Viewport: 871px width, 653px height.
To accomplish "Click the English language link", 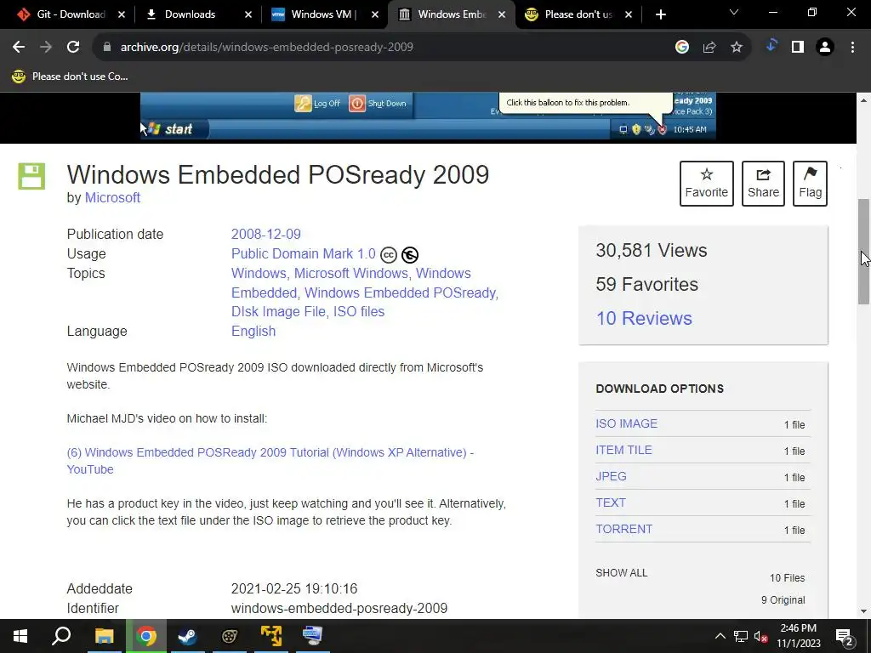I will (253, 331).
